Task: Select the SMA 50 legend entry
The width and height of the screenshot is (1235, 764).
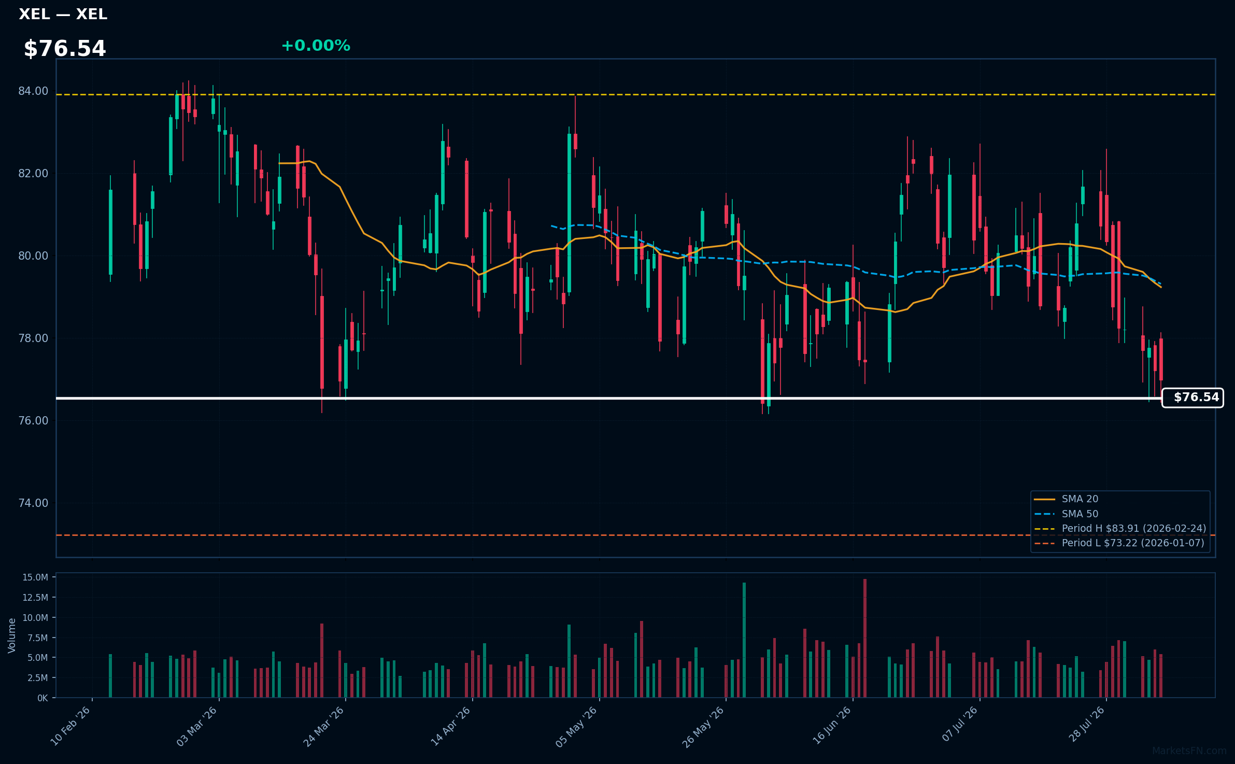Action: click(1066, 514)
